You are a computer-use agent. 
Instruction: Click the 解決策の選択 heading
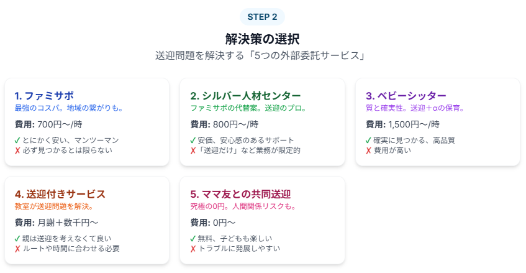[261, 39]
